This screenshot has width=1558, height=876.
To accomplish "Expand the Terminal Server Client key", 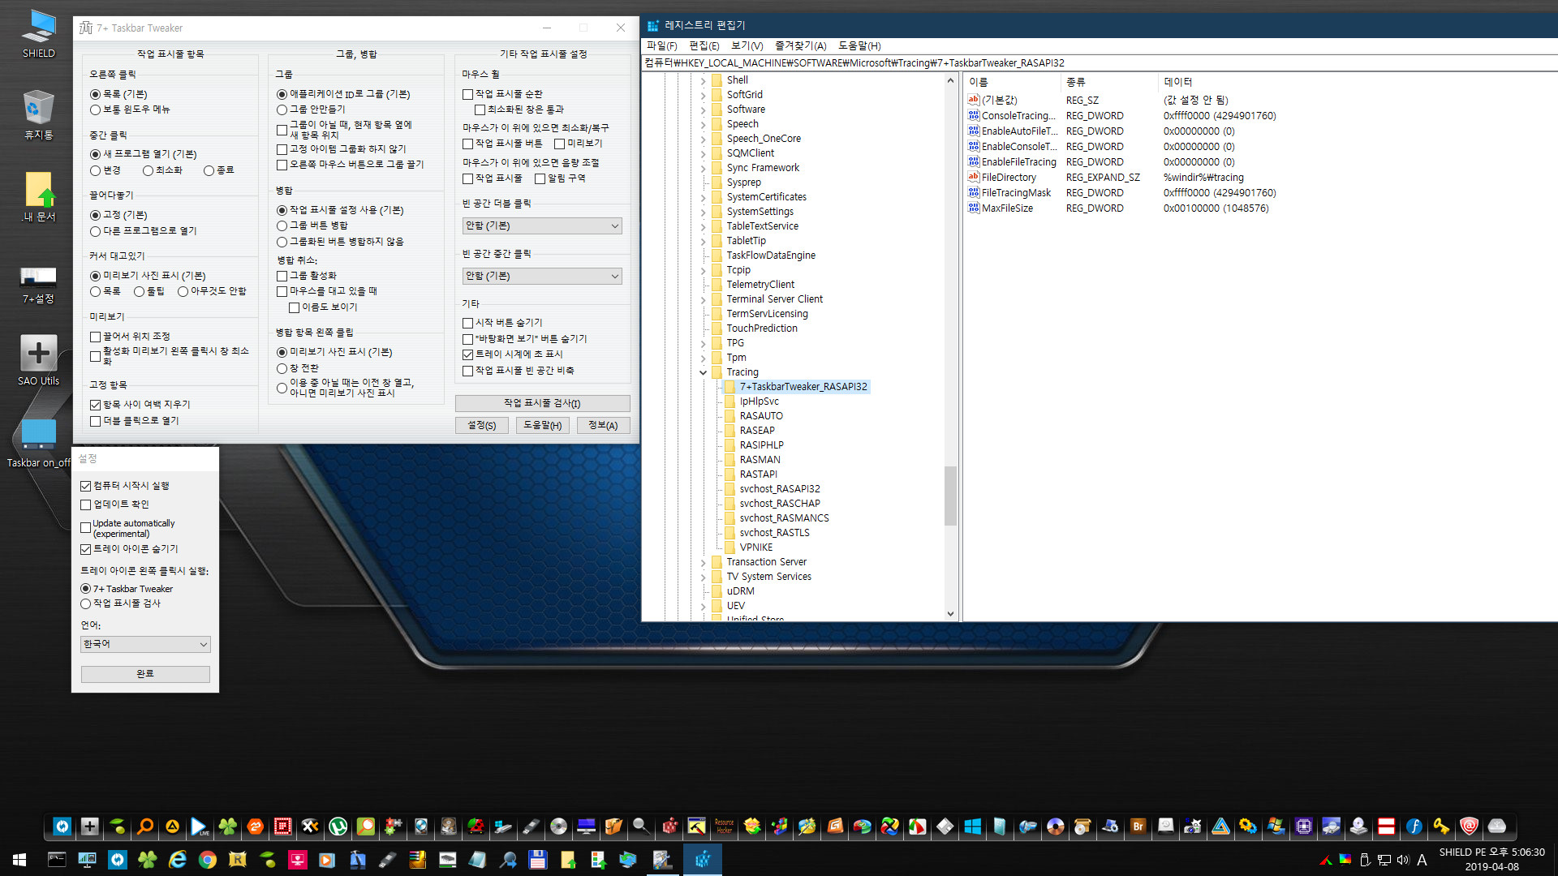I will click(703, 299).
